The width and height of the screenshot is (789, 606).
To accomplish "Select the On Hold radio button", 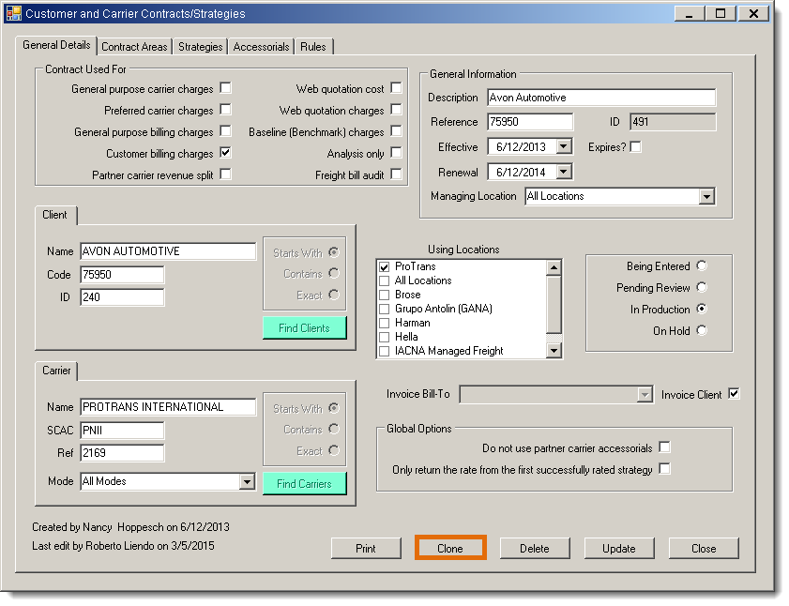I will point(702,330).
